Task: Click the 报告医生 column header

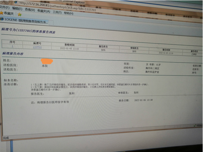Action: click(103, 46)
